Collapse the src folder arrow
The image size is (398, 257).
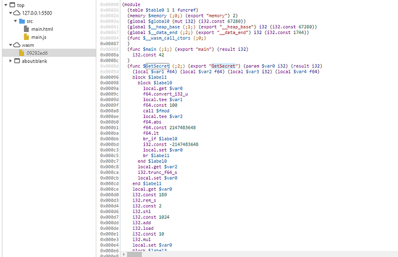point(16,21)
